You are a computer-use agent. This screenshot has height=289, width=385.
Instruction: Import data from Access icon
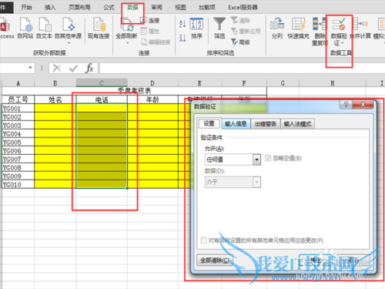pos(6,28)
